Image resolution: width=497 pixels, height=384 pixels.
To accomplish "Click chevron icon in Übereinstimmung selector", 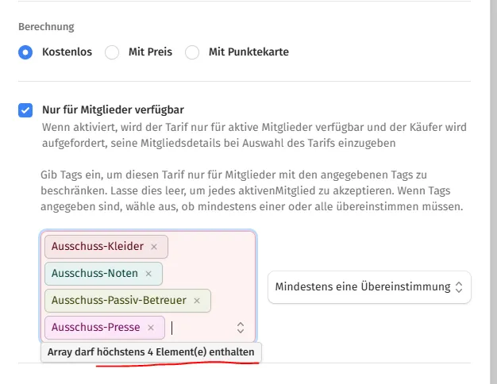I will 459,287.
